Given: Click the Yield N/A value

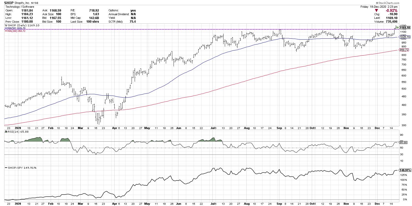Looking at the screenshot, I should (x=133, y=18).
